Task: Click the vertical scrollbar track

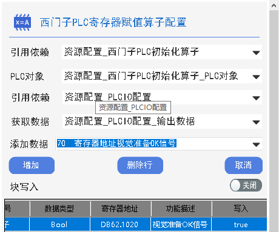Action: (x=274, y=121)
